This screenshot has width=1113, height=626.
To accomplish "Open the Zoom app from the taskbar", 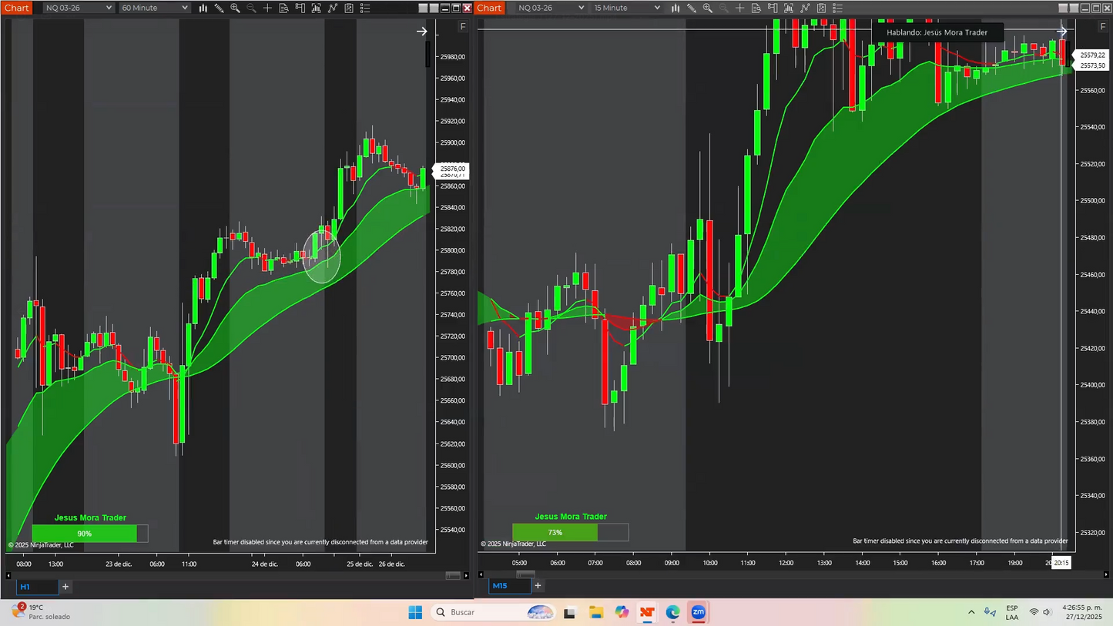I will (x=698, y=612).
